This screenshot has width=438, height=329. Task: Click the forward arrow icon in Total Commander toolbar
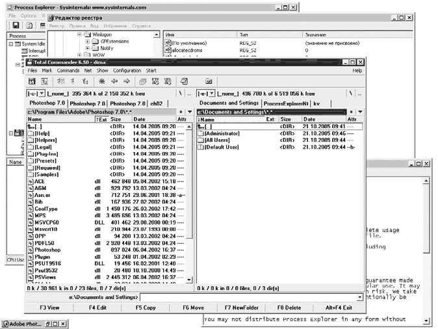(126, 81)
